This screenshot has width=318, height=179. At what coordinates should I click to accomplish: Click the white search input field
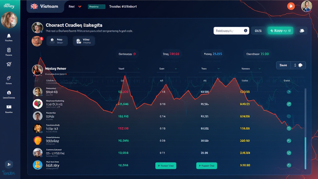pos(229,30)
